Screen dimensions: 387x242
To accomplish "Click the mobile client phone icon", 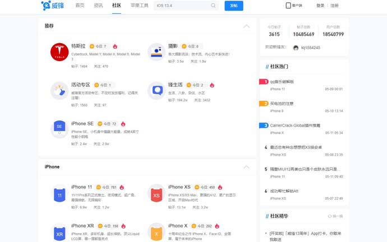I will (x=288, y=6).
